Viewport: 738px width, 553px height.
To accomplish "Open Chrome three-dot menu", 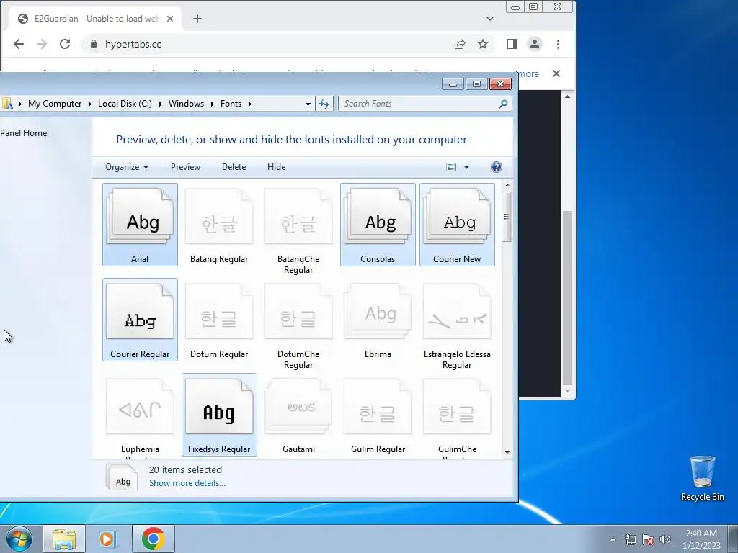I will point(559,44).
